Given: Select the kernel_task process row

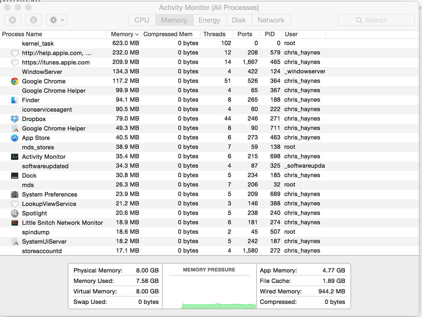Looking at the screenshot, I should [x=209, y=43].
